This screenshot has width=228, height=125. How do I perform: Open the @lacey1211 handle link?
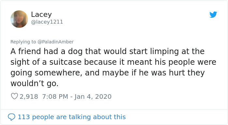[x=47, y=22]
